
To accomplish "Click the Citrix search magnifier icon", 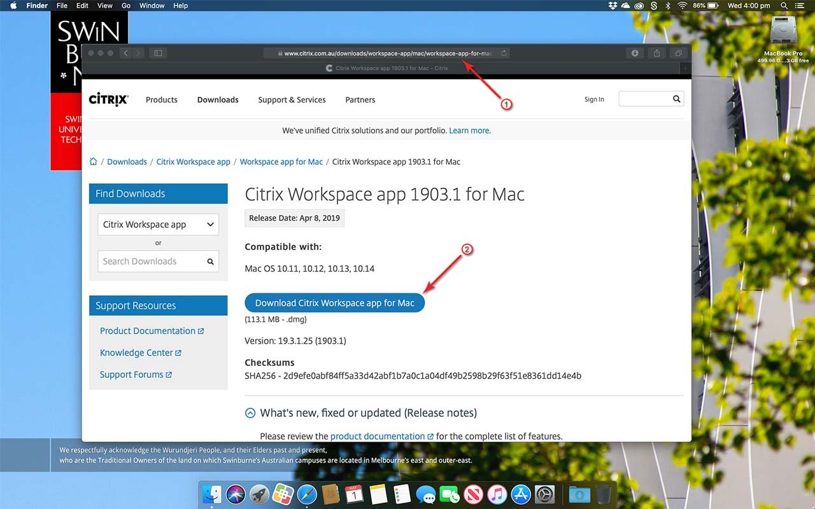I will pyautogui.click(x=676, y=99).
